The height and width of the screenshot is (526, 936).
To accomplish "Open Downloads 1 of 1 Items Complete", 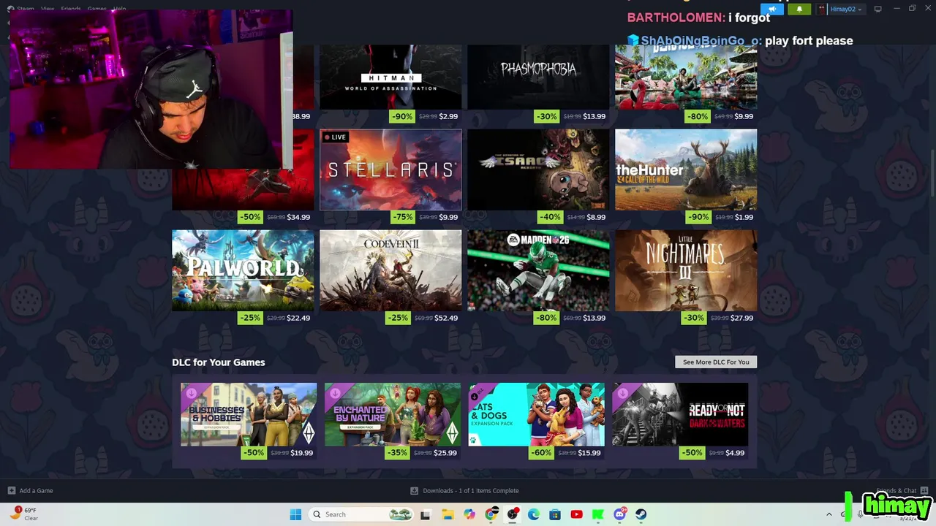I will [x=464, y=491].
